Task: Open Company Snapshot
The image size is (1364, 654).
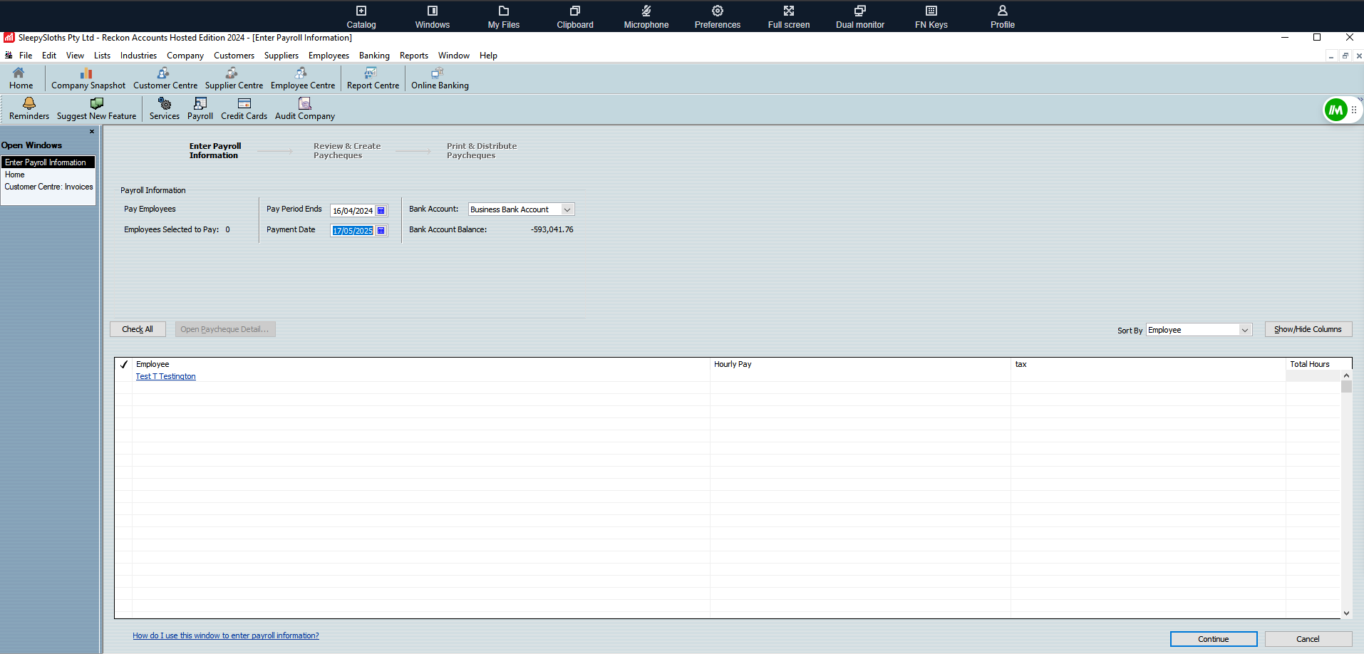Action: (88, 78)
